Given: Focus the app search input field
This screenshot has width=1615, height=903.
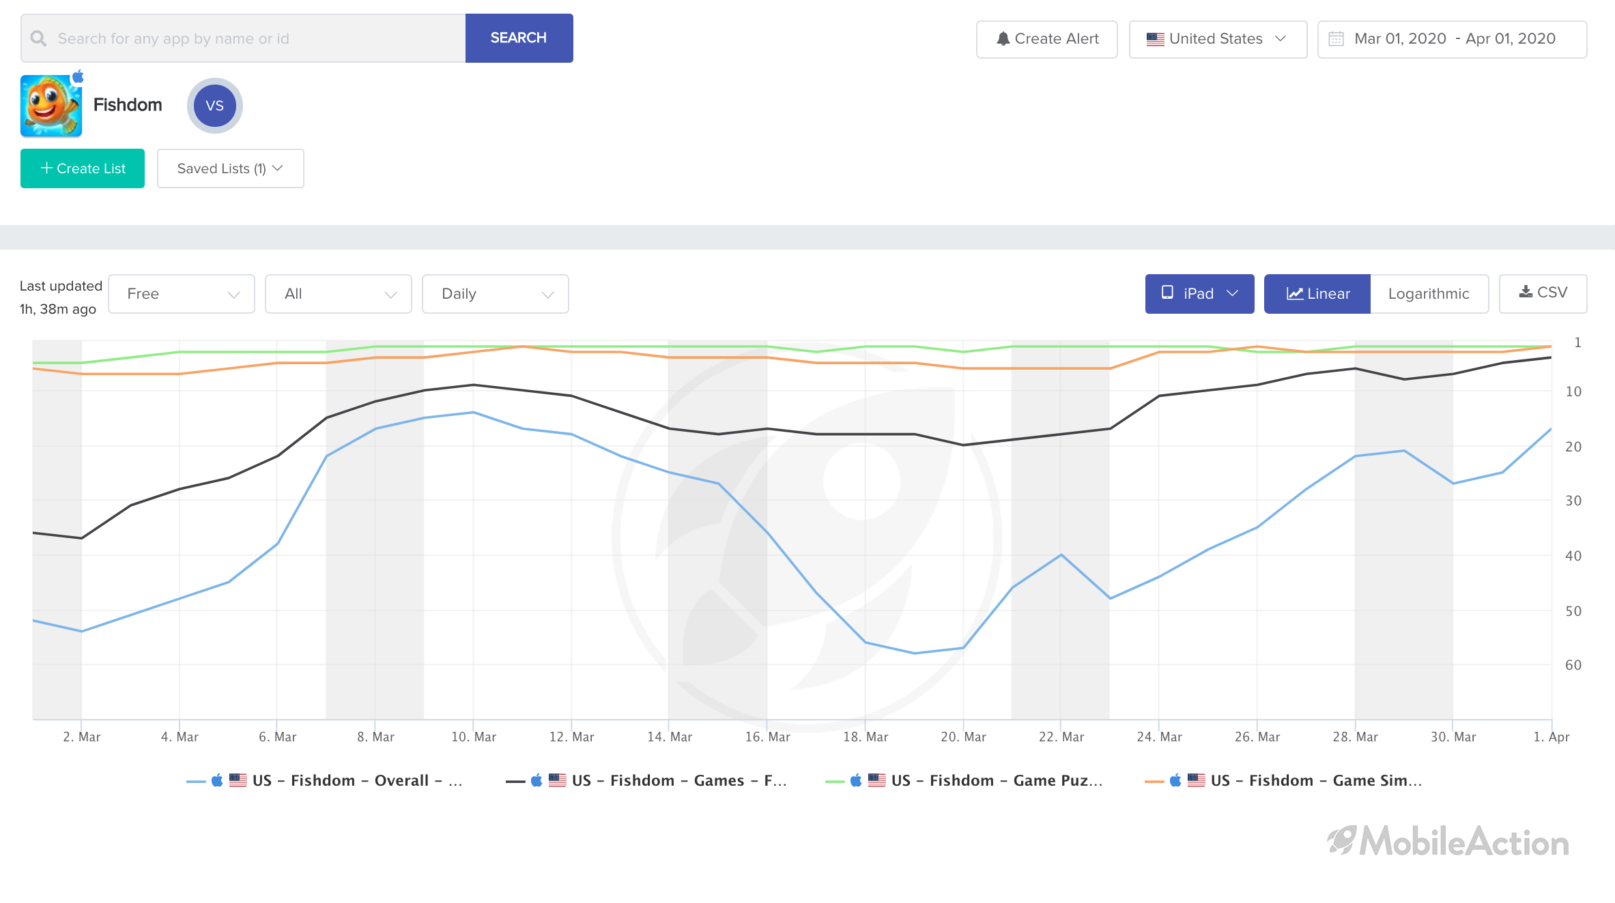Looking at the screenshot, I should [x=244, y=38].
